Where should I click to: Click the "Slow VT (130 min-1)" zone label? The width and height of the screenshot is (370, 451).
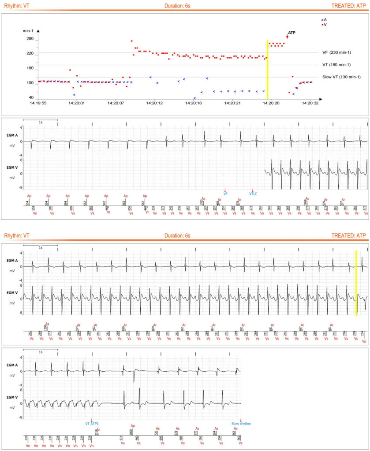tap(341, 77)
